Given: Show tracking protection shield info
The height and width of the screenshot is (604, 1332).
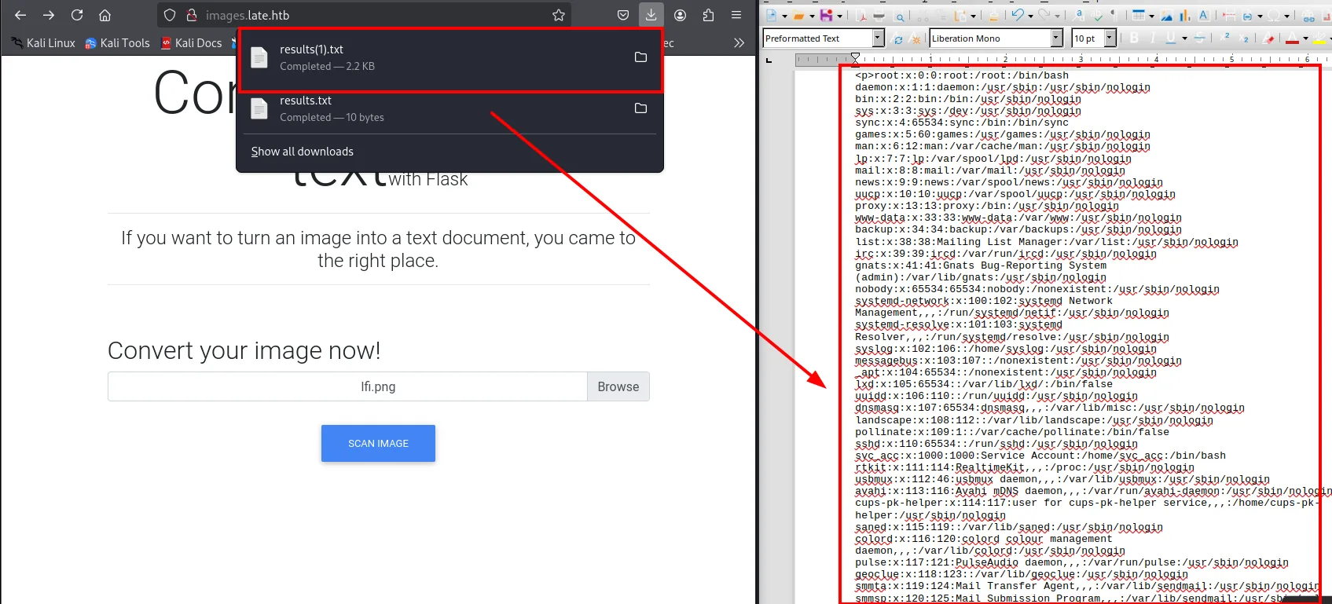Looking at the screenshot, I should [x=170, y=15].
